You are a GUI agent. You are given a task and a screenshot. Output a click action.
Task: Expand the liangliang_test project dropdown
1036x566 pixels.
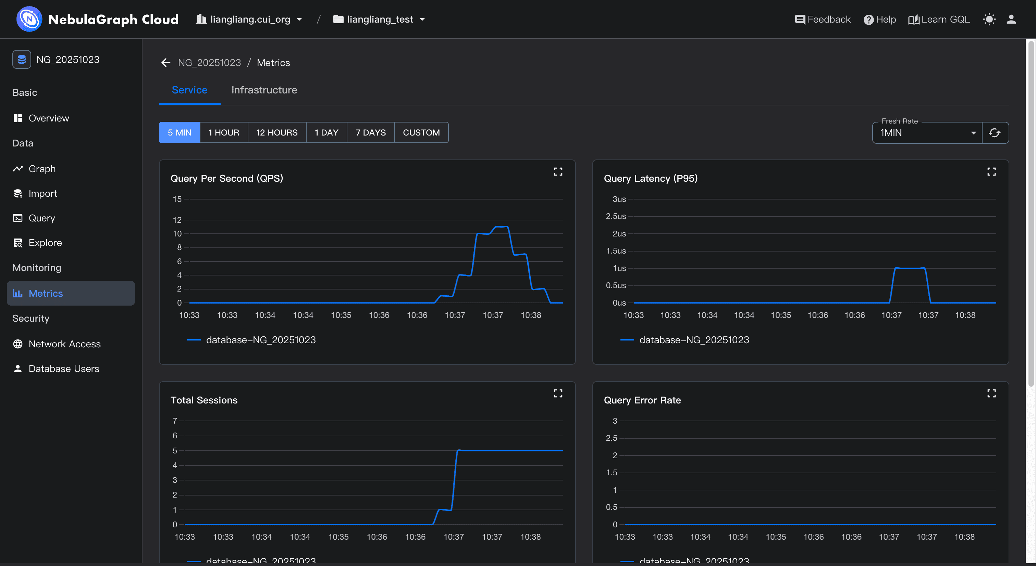379,19
